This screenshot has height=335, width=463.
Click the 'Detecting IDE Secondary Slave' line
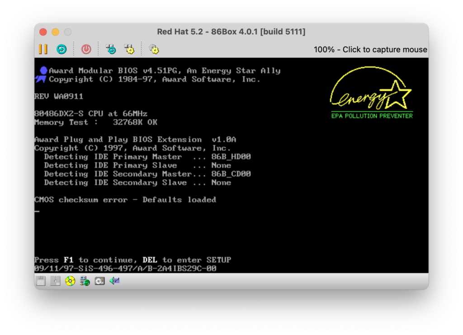pos(137,182)
